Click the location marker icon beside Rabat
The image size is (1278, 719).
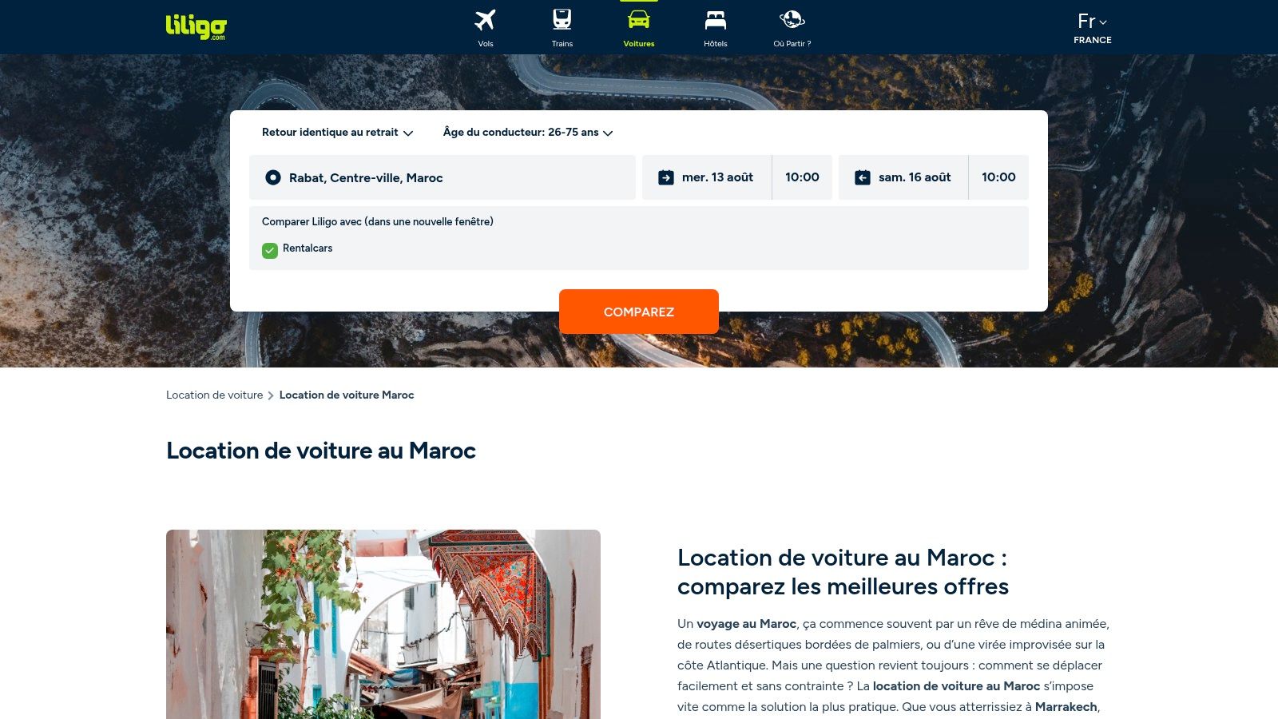click(x=273, y=177)
